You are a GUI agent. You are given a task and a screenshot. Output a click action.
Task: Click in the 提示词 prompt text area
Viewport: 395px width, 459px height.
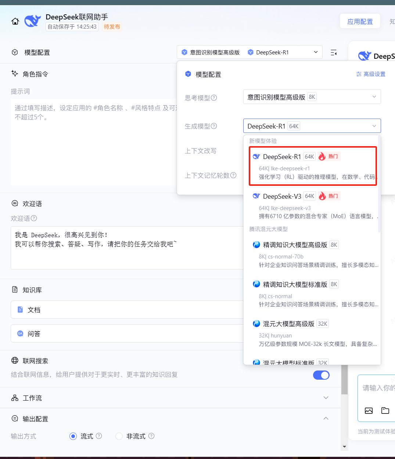[94, 142]
